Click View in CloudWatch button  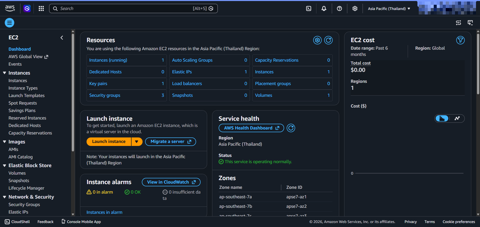[171, 182]
